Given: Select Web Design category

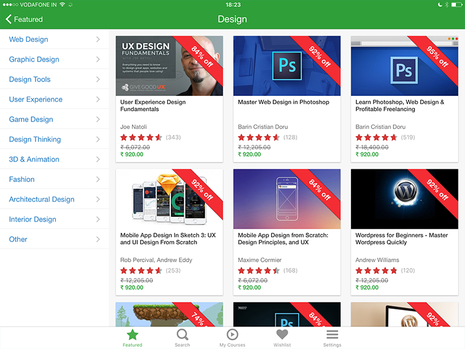Looking at the screenshot, I should 55,40.
